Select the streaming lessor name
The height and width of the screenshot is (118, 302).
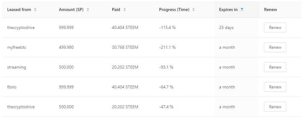[17, 67]
